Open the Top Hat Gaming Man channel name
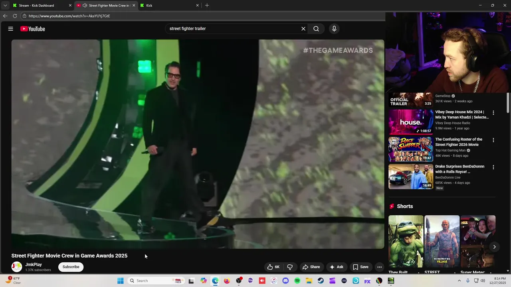Viewport: 511px width, 287px height. pyautogui.click(x=450, y=150)
